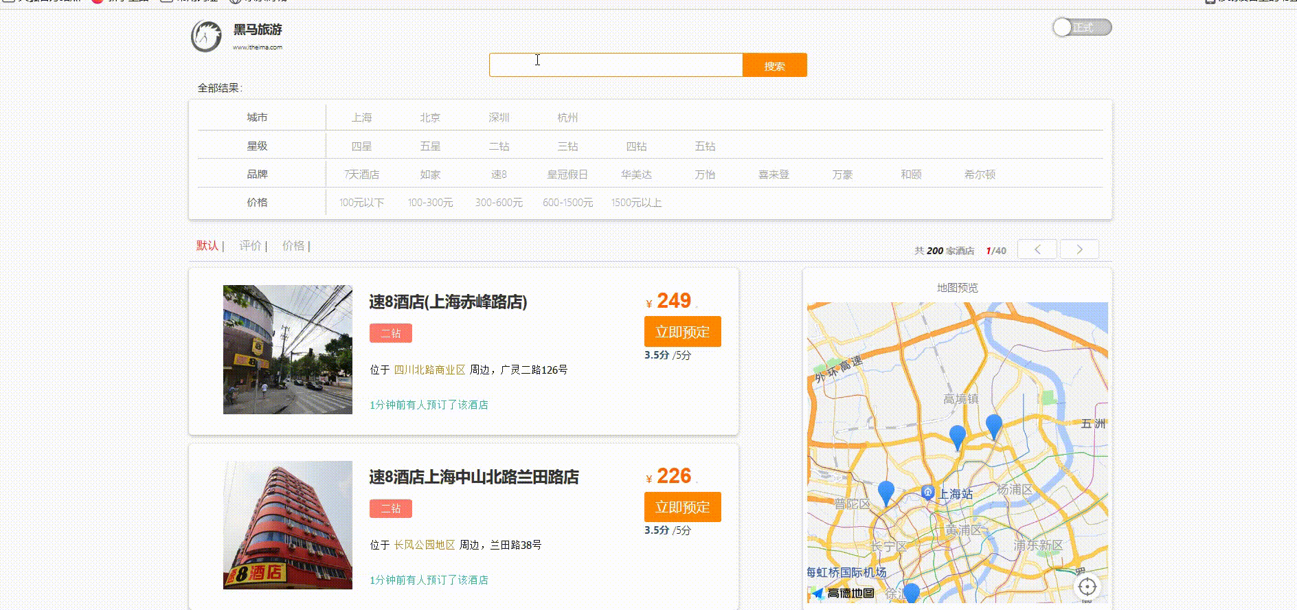
Task: Choose brand 和颐
Action: point(912,174)
